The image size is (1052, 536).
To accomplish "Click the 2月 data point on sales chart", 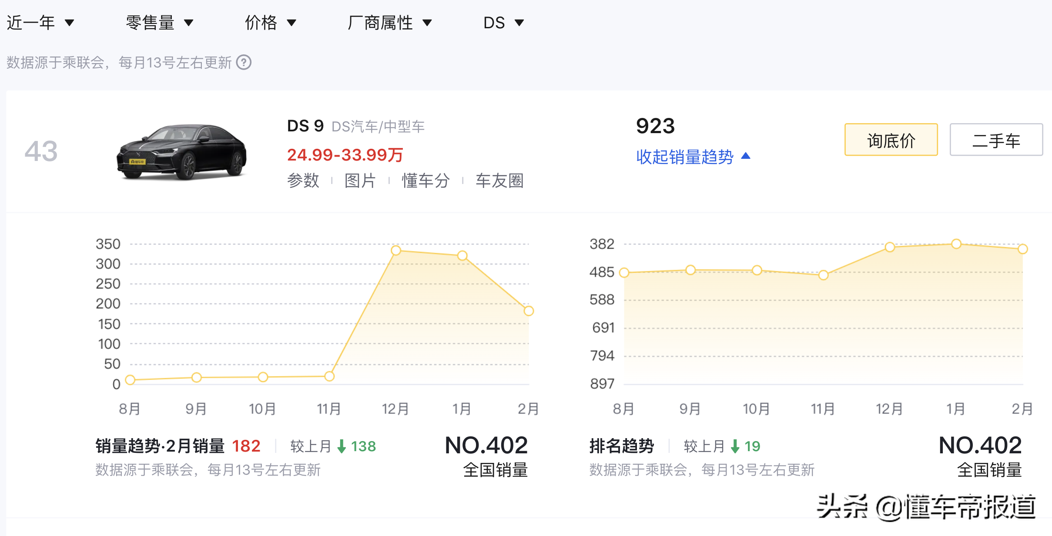I will pyautogui.click(x=529, y=311).
